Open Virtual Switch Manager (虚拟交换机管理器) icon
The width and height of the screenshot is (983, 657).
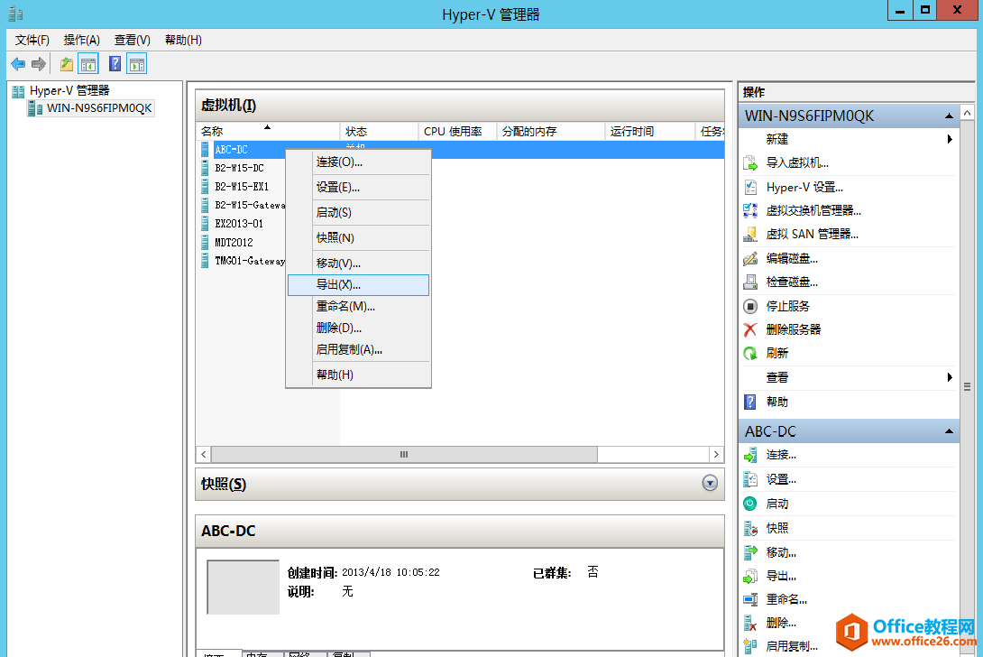(x=749, y=210)
